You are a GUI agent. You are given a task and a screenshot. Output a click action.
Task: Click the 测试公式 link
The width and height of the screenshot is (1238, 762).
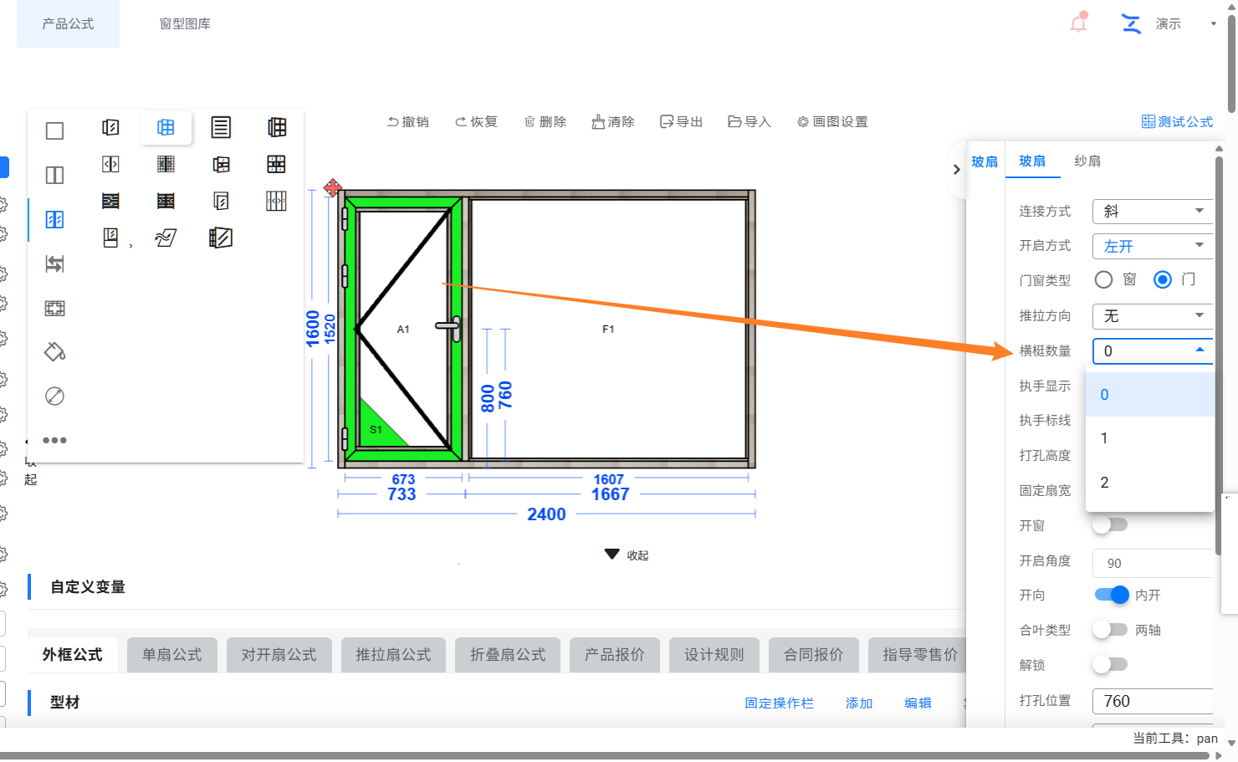tap(1177, 121)
